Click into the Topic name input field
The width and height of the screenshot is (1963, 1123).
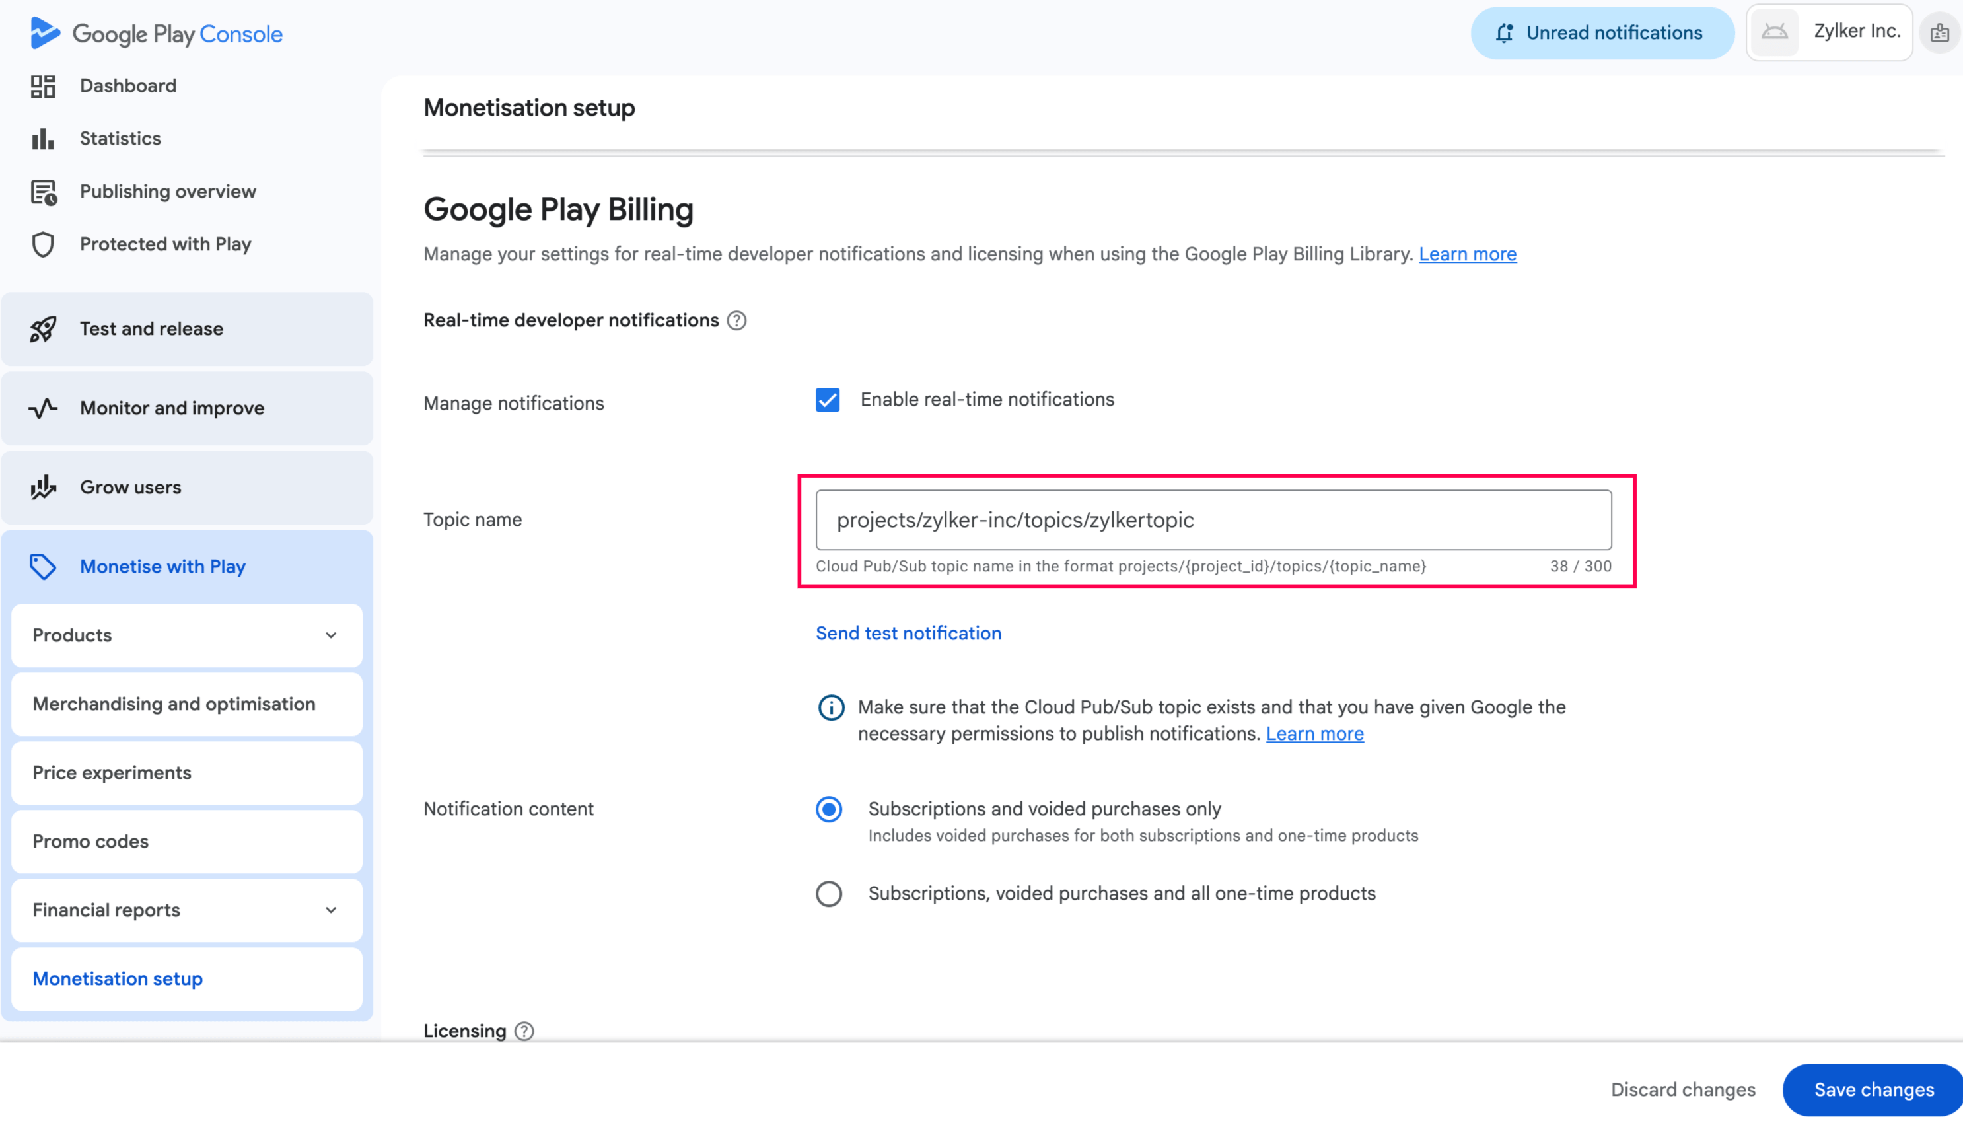pos(1213,520)
